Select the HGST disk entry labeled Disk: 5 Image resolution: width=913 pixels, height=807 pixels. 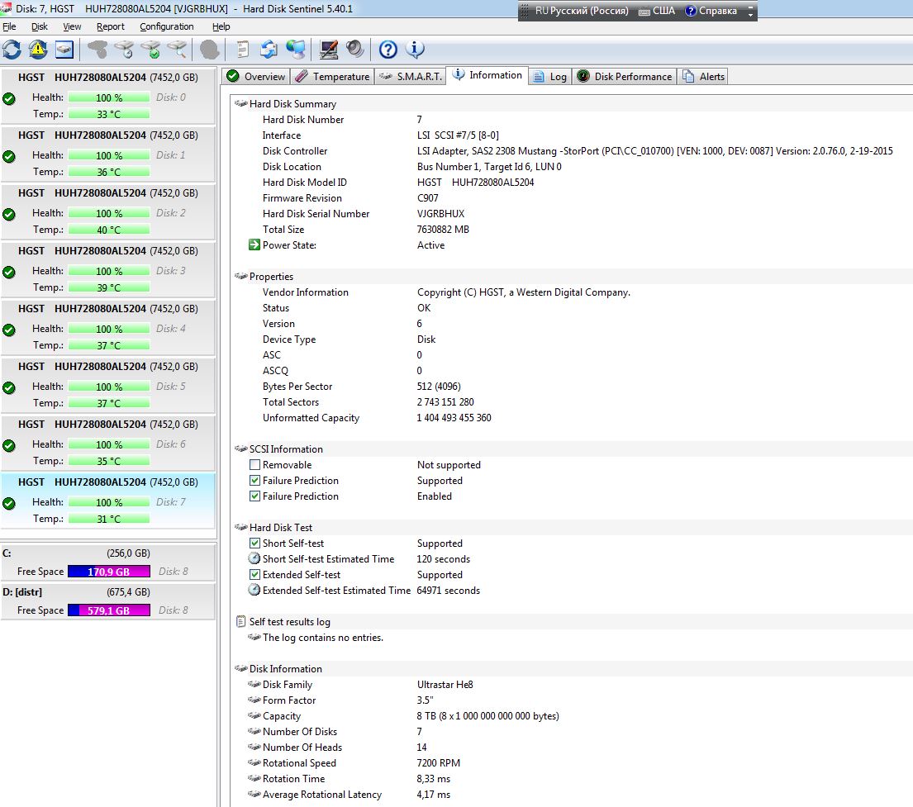108,384
